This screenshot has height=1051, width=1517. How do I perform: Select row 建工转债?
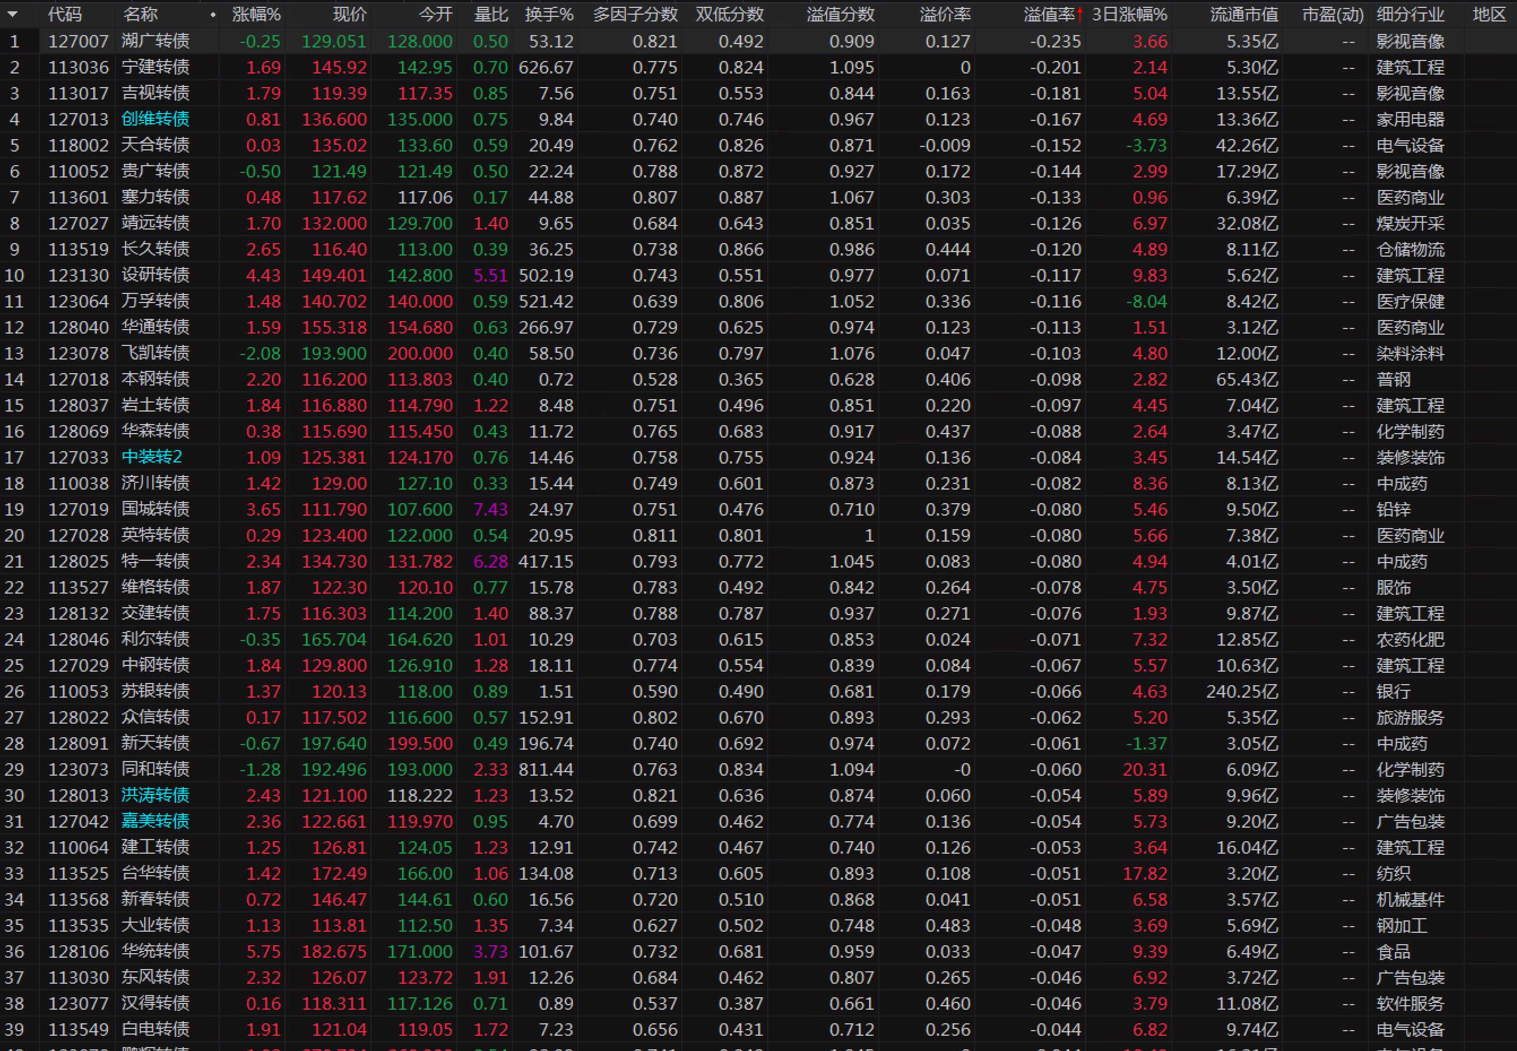click(759, 847)
